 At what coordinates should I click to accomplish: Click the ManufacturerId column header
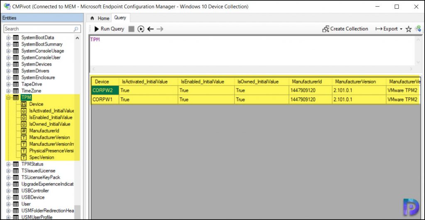310,81
